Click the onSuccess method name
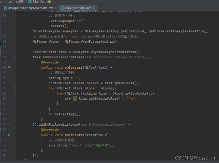The image size is (219, 163). 74,68
